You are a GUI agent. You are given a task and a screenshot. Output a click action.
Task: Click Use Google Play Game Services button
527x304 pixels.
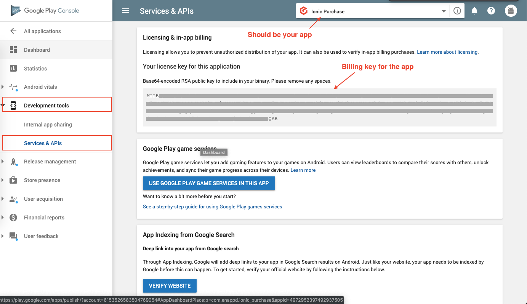[209, 183]
